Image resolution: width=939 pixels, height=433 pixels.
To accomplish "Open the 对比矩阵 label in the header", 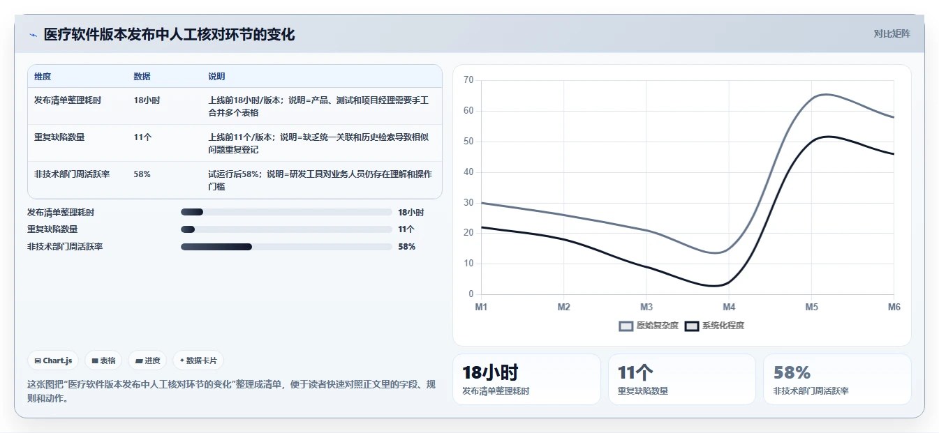I will tap(892, 33).
